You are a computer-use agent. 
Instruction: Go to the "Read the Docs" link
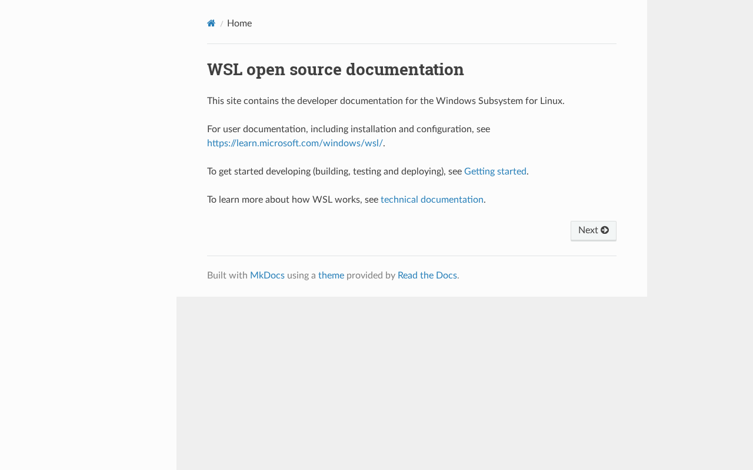coord(427,276)
